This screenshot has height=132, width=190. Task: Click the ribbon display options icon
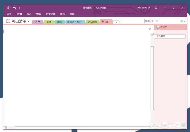pos(156,7)
